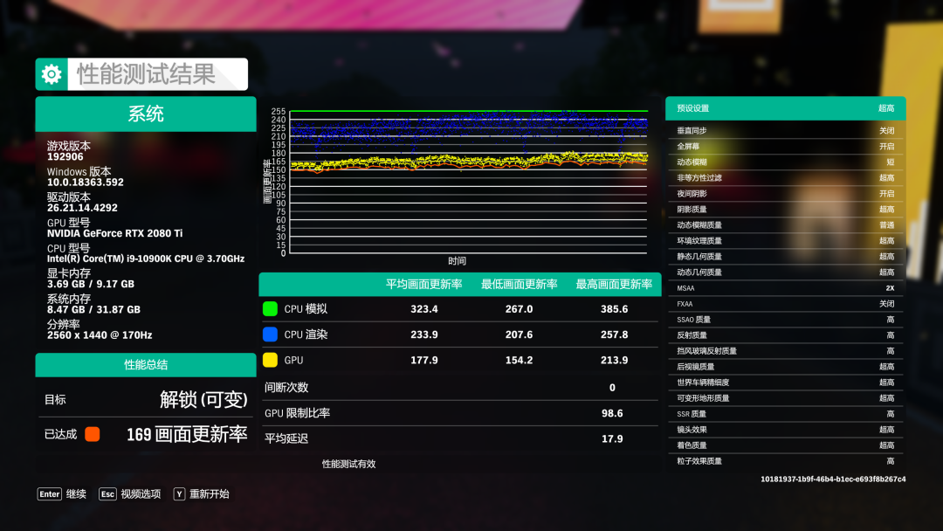
Task: Click the 间断次数 row
Action: point(460,387)
